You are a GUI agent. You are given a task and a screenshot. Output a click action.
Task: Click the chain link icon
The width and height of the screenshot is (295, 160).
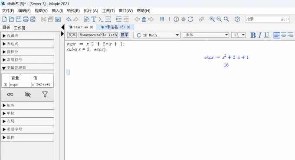pos(201,19)
